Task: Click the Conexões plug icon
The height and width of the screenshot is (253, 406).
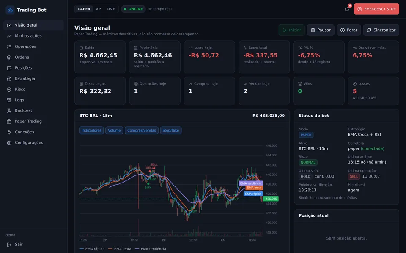Action: 9,132
